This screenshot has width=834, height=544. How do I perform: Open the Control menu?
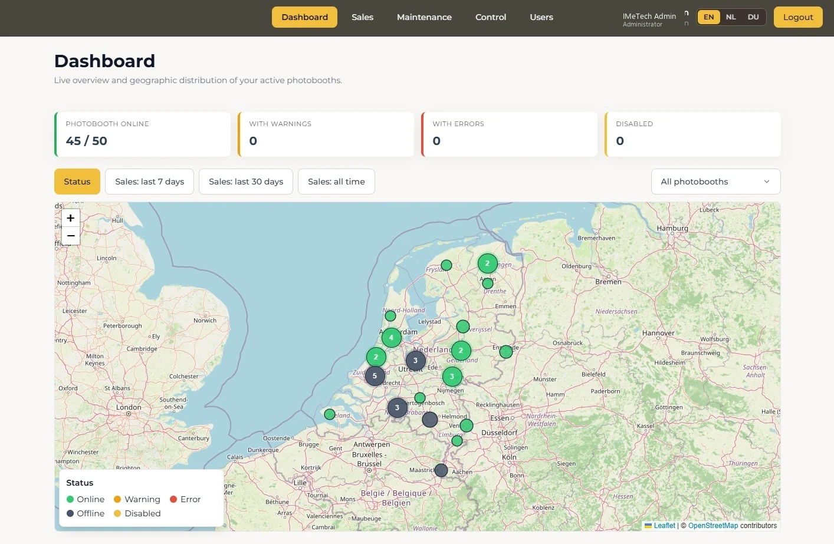[x=491, y=17]
